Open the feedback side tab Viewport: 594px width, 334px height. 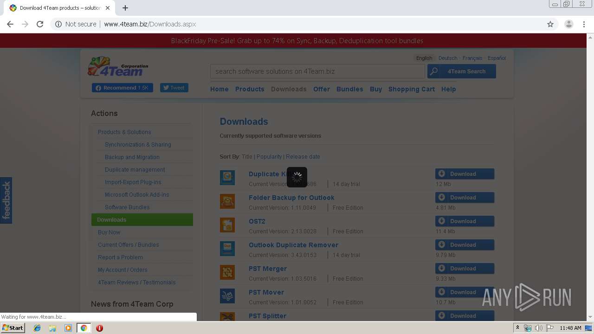[6, 200]
